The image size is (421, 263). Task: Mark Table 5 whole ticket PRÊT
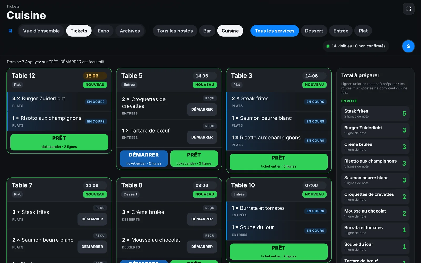194,159
